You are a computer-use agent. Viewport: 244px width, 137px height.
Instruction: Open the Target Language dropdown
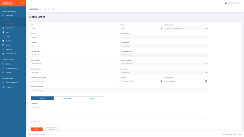click(164, 64)
